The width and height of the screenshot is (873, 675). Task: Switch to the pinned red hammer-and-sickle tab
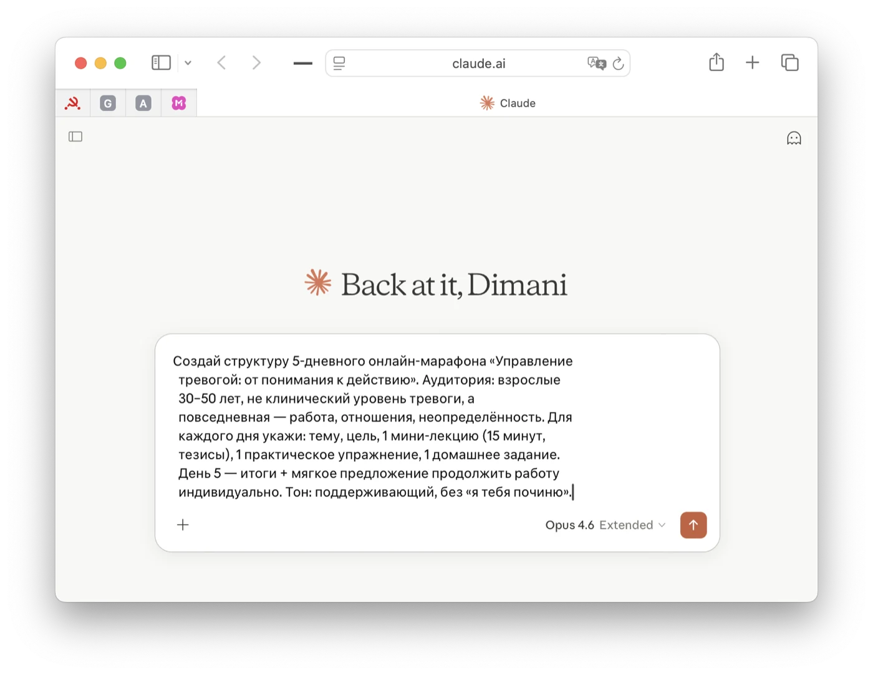(73, 103)
